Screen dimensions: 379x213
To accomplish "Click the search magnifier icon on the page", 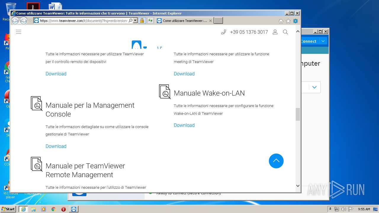I will (285, 32).
